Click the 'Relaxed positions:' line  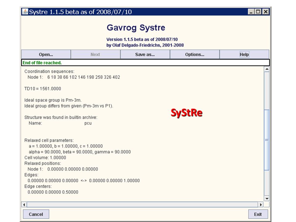[x=43, y=163]
